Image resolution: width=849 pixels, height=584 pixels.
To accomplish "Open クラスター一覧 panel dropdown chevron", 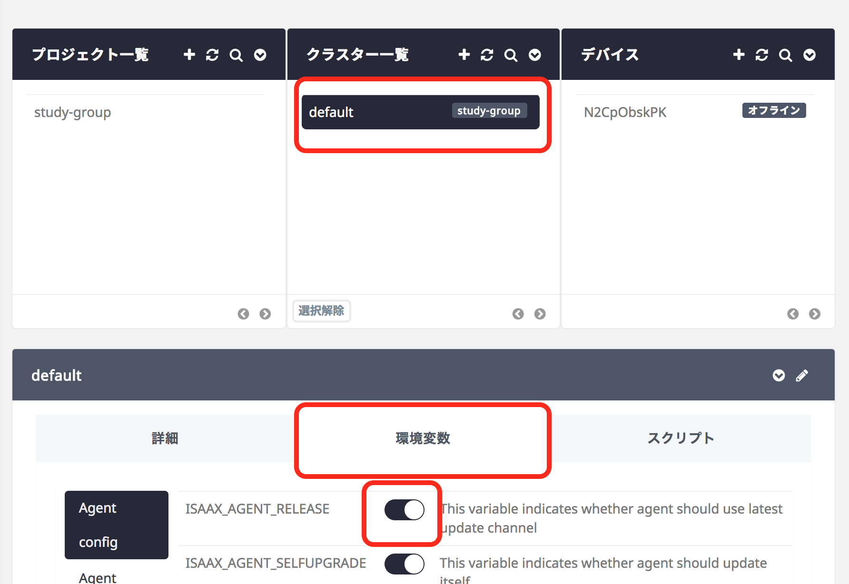I will click(535, 55).
